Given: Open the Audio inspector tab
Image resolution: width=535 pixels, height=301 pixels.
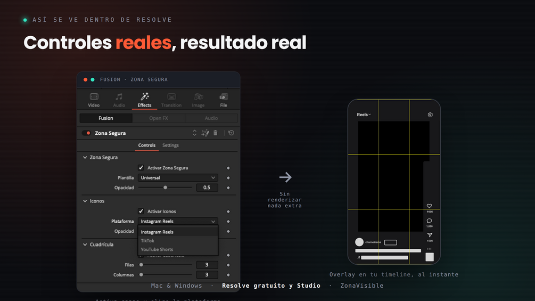Looking at the screenshot, I should (x=119, y=100).
